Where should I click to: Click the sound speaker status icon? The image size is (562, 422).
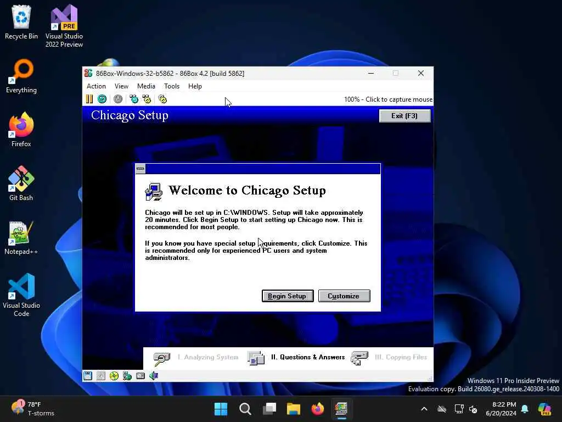pos(154,376)
